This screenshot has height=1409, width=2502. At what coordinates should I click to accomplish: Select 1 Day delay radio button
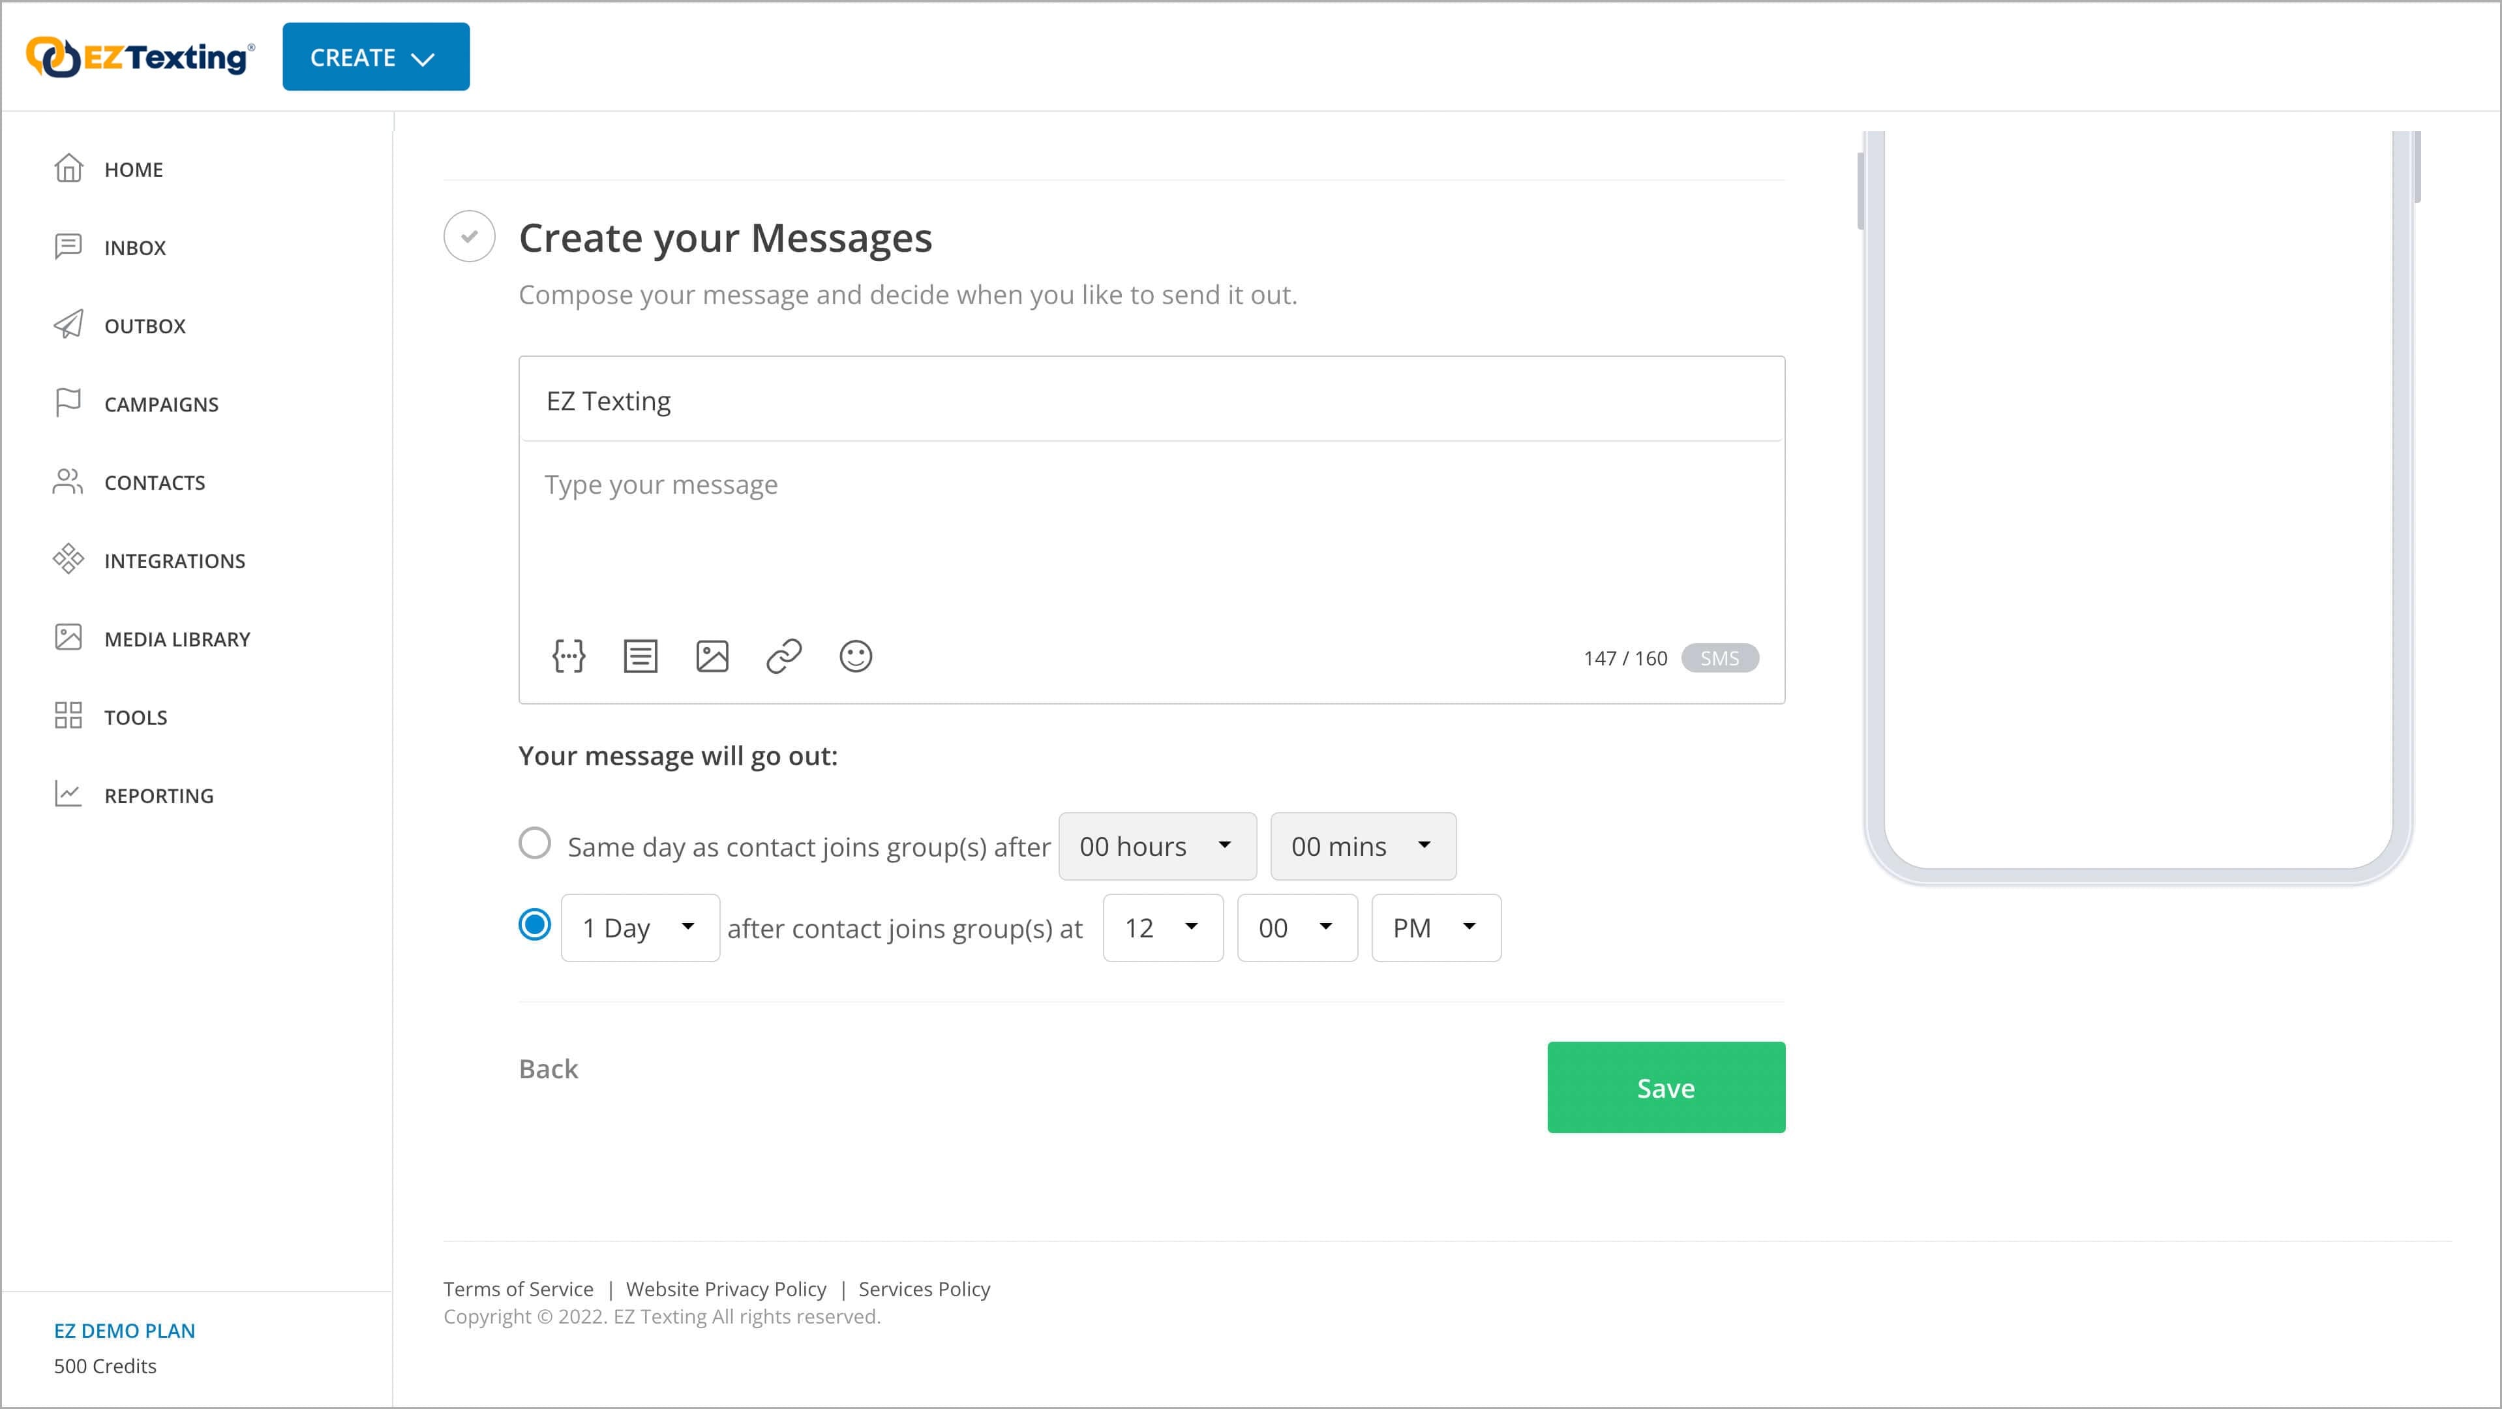(534, 926)
